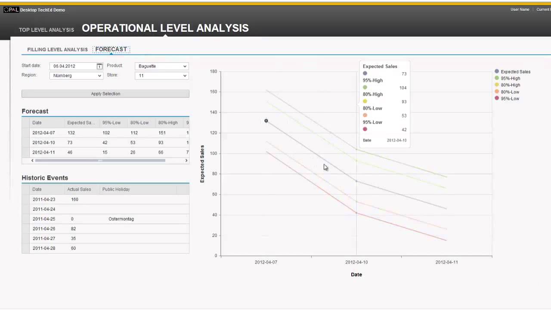Click value 132 in Forecast table
The image size is (551, 310).
(x=71, y=133)
